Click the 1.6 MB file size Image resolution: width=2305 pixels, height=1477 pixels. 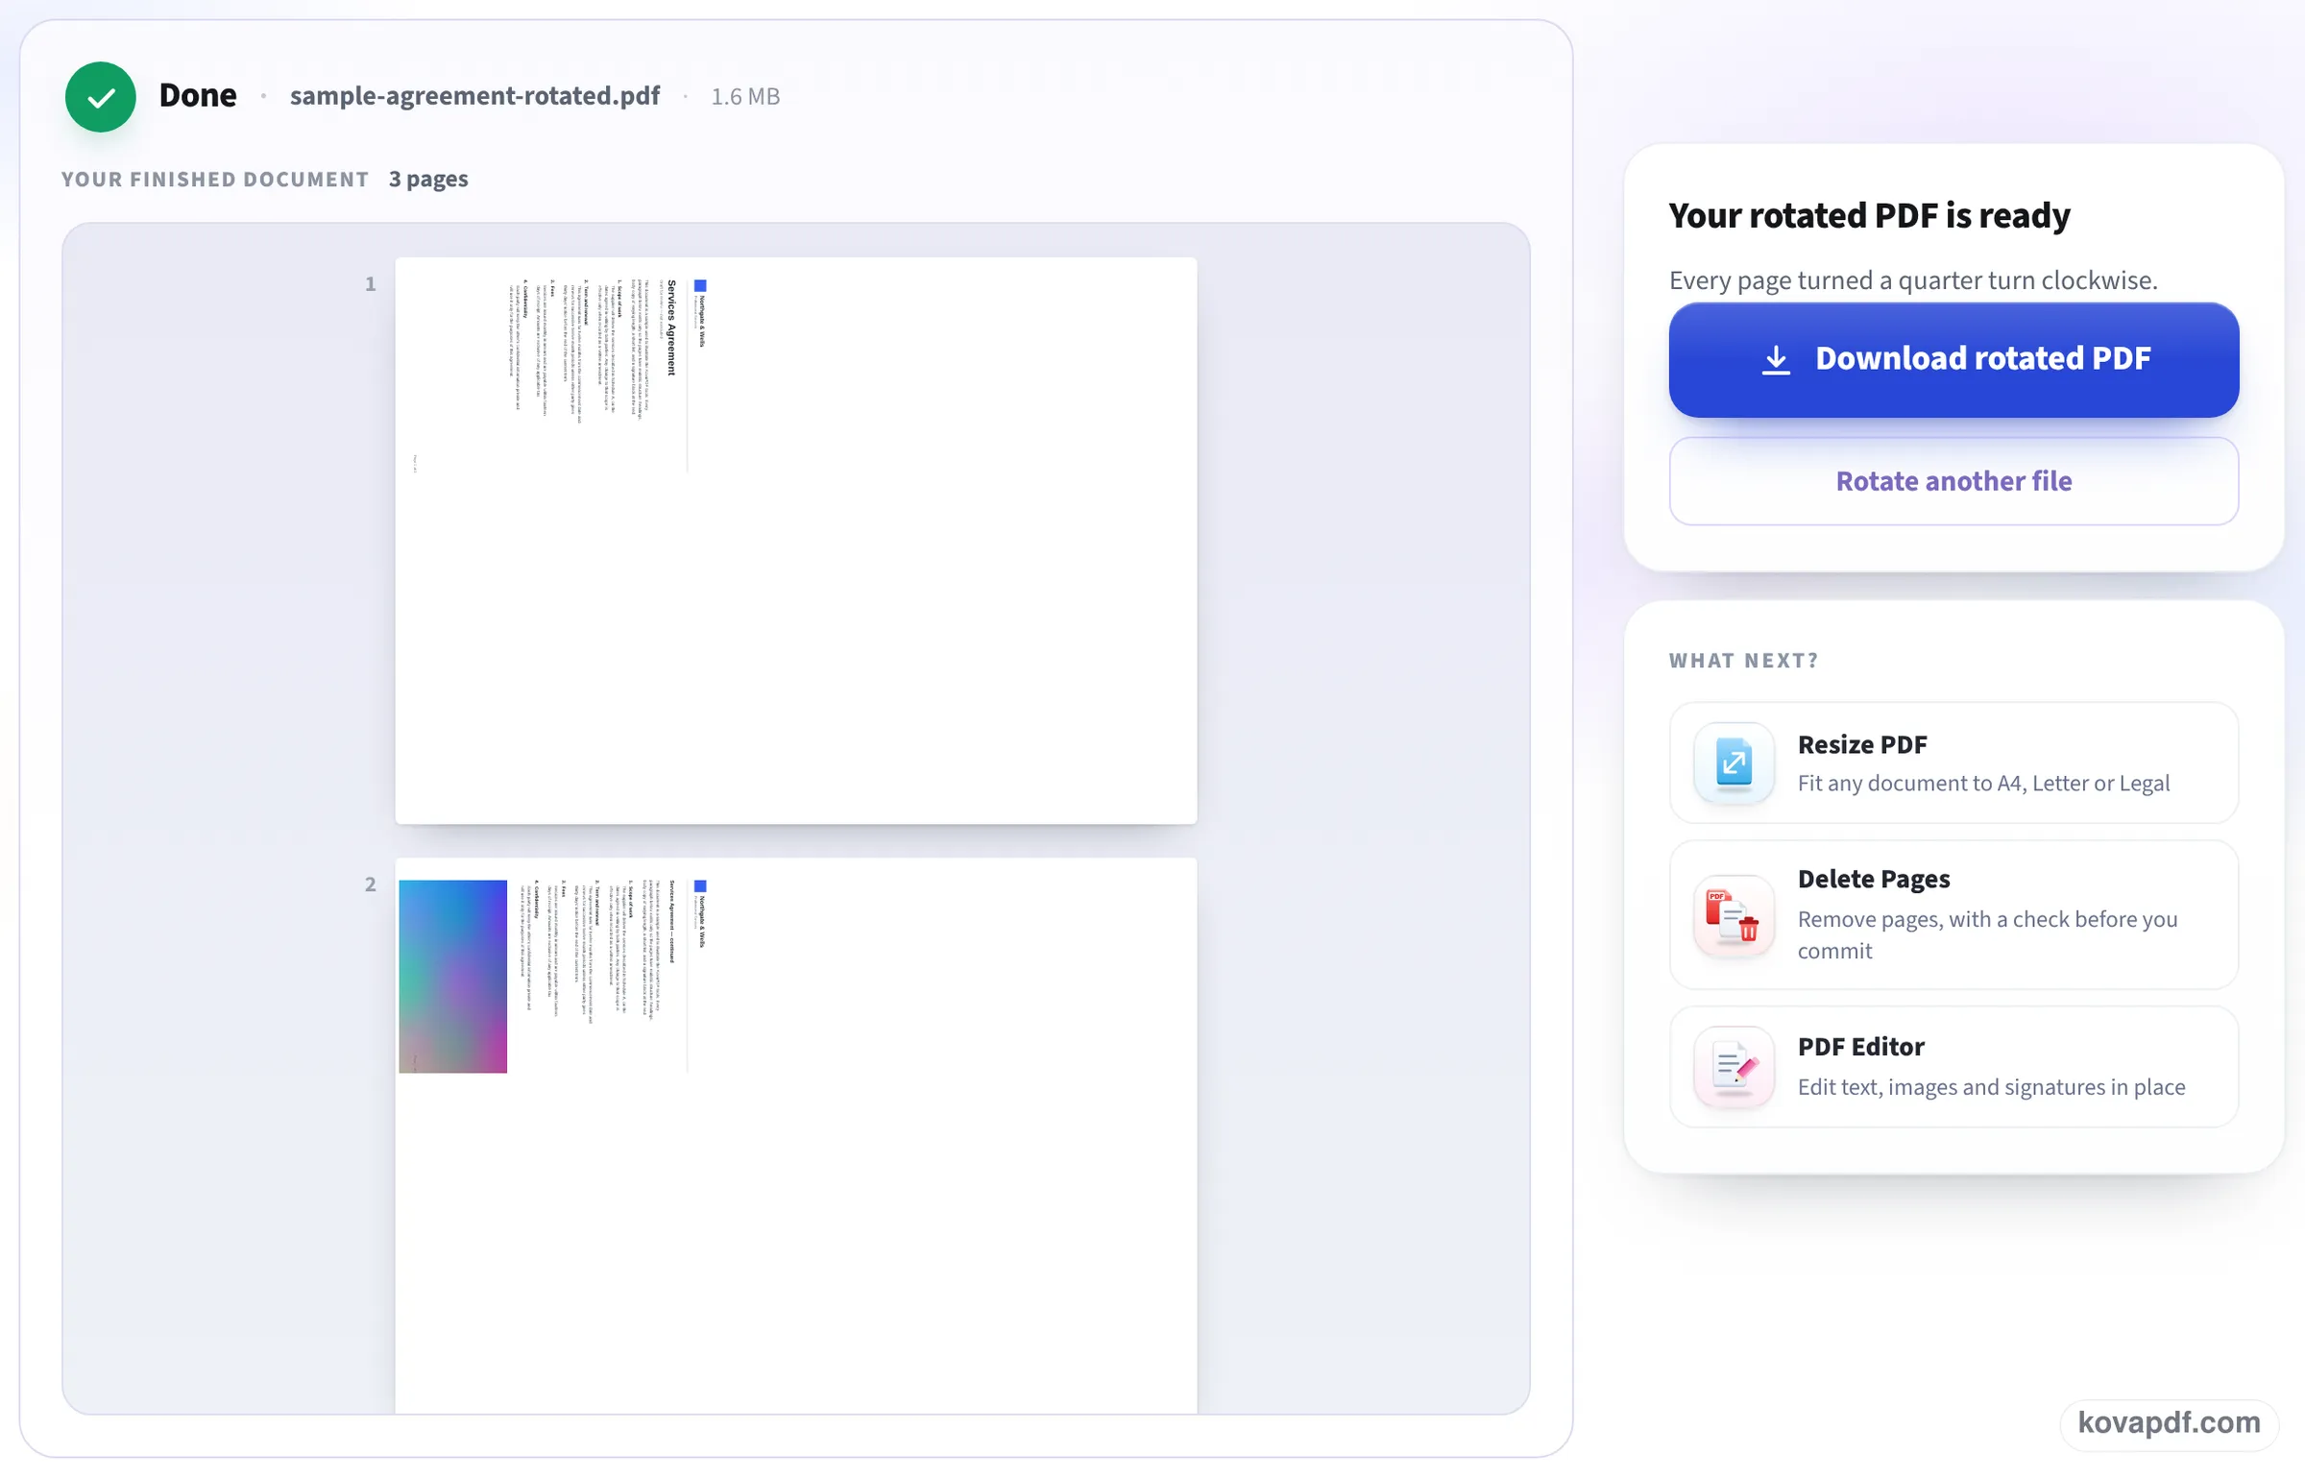point(745,97)
